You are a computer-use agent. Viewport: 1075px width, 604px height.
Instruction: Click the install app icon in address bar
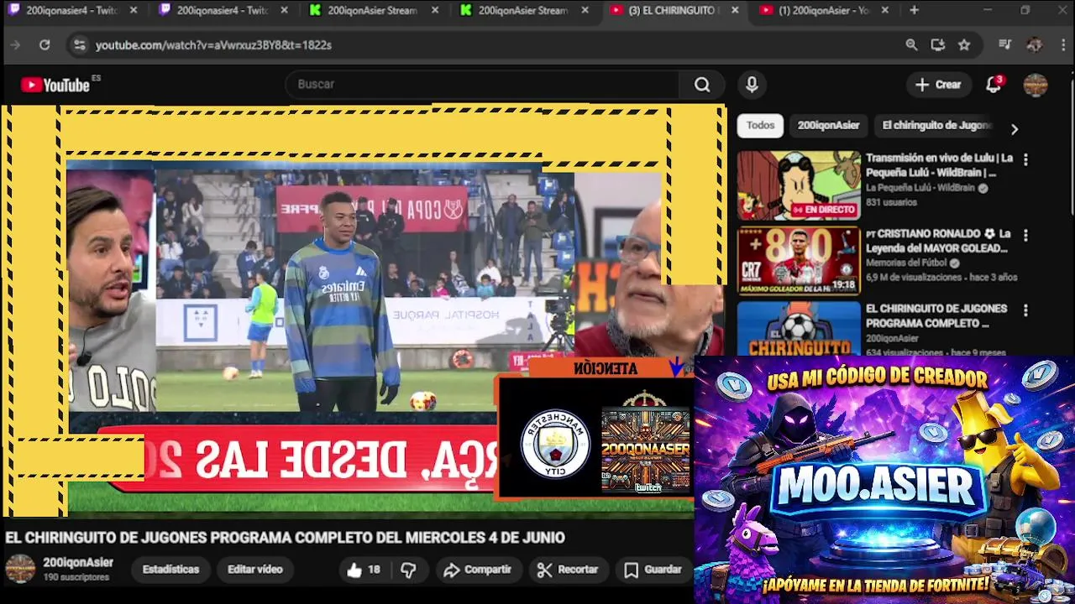coord(938,44)
